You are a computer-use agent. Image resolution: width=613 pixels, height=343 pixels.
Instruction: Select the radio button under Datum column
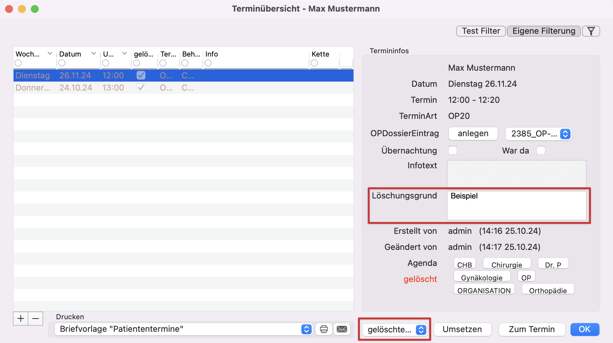coord(62,63)
